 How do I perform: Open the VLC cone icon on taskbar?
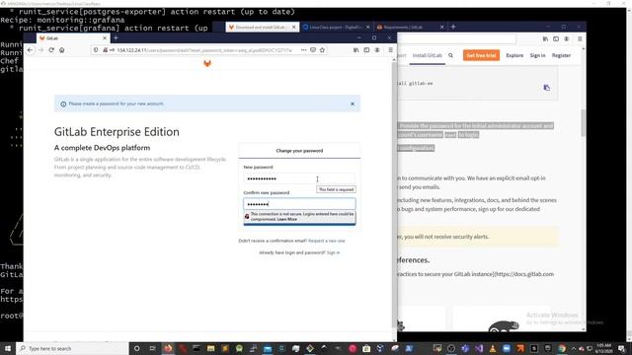click(492, 348)
